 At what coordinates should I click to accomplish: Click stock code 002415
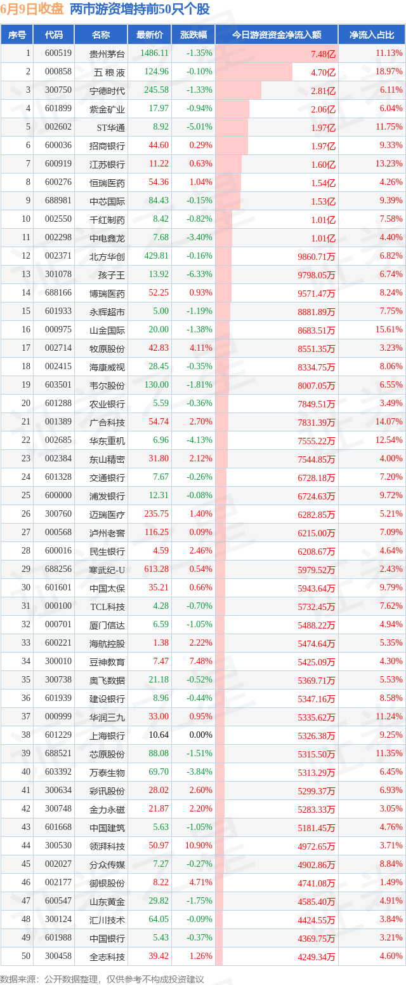click(58, 367)
